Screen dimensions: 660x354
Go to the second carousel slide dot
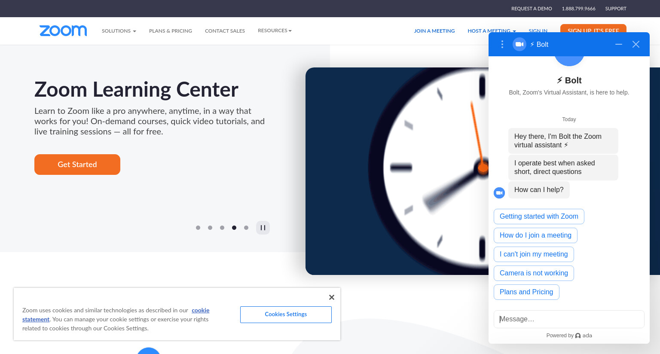click(x=210, y=228)
